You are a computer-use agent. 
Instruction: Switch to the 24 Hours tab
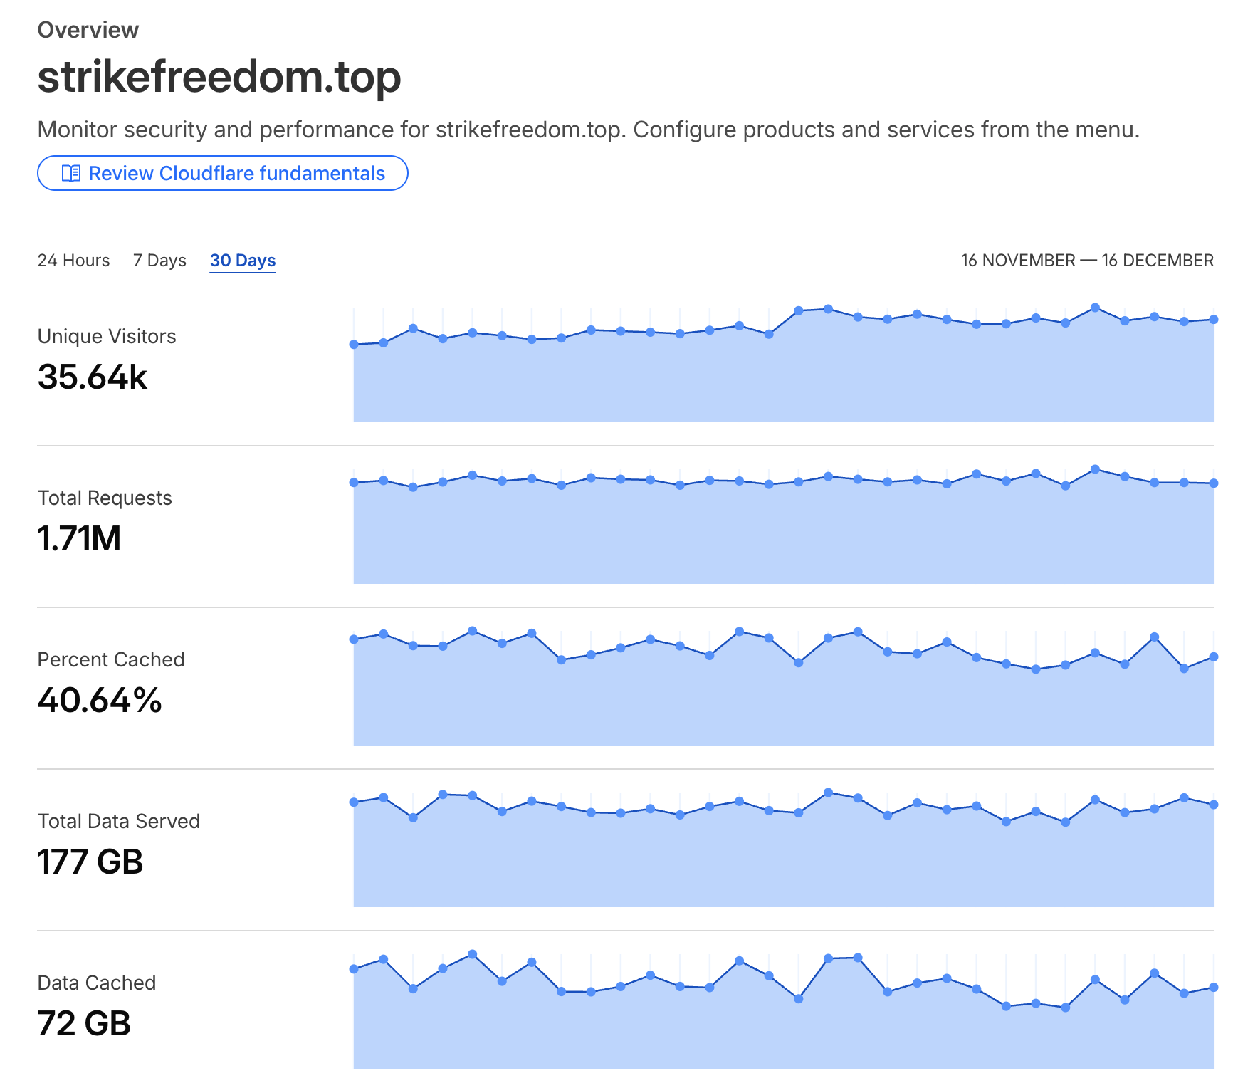(x=73, y=261)
